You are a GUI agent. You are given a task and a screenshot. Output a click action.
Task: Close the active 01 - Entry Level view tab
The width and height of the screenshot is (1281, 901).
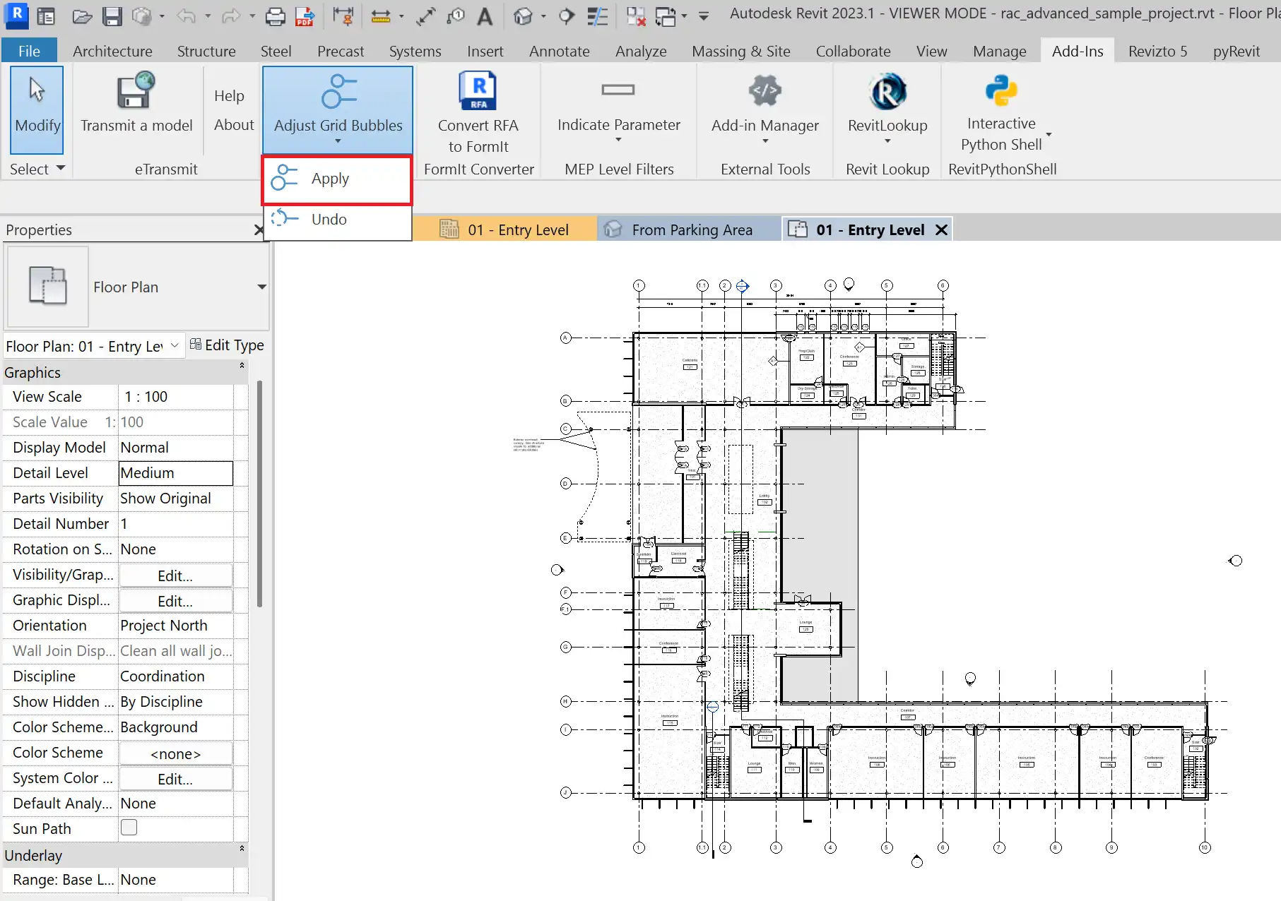click(941, 229)
